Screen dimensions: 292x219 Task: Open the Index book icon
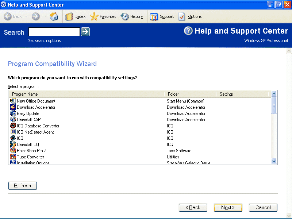[x=69, y=16]
